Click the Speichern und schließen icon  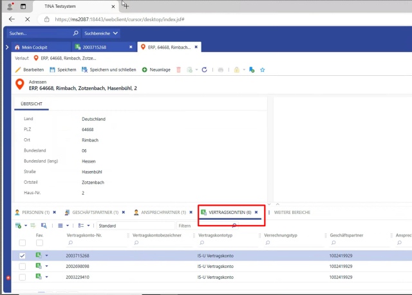84,69
